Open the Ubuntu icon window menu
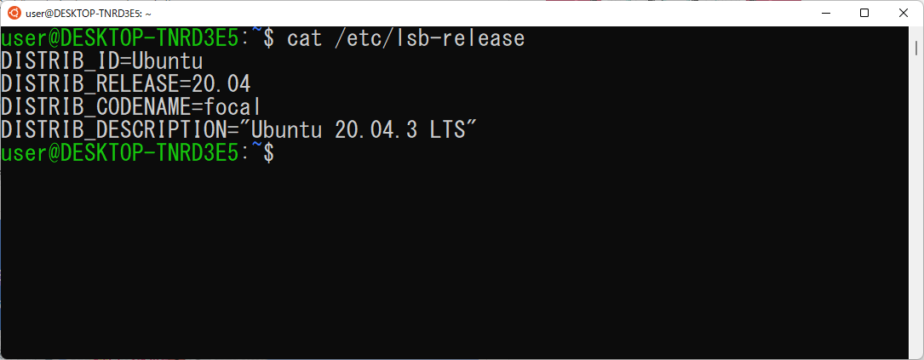Screen dimensions: 924x360 14,14
